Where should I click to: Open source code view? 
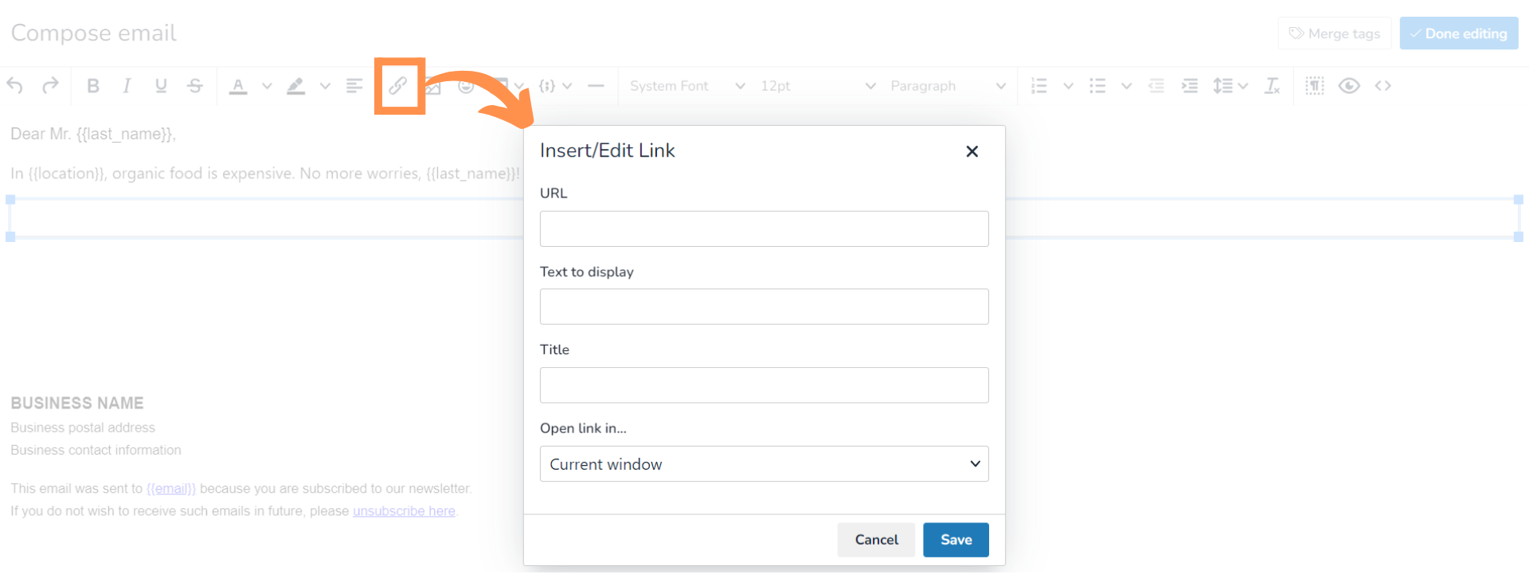(x=1382, y=86)
